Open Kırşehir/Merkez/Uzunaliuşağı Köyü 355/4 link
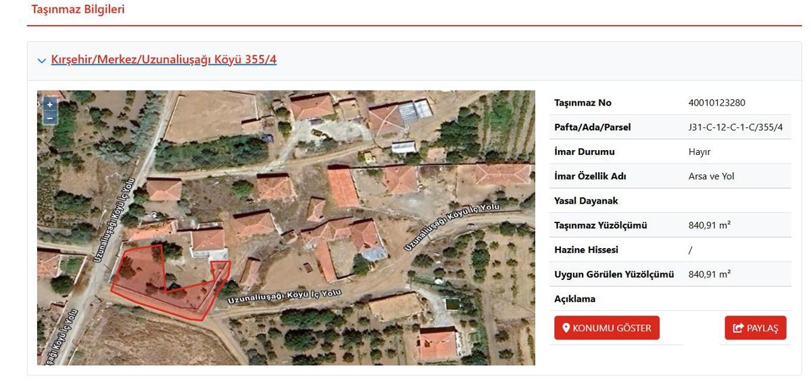This screenshot has height=384, width=811. coord(164,59)
